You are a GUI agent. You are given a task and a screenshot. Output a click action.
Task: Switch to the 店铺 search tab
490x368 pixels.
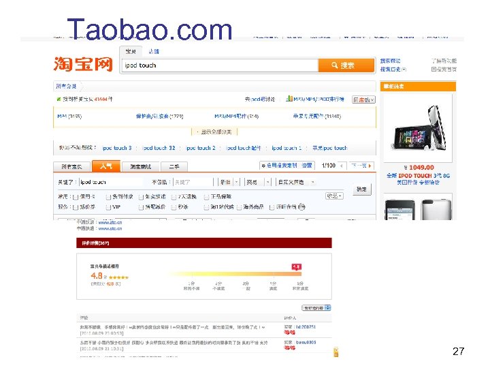pyautogui.click(x=153, y=51)
